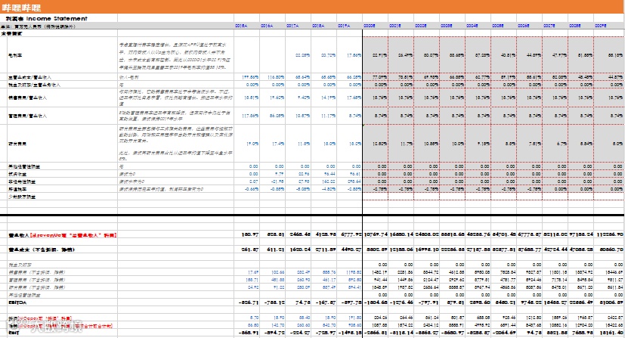The width and height of the screenshot is (625, 338).
Task: Select the EBIT cell under 2029E
Action: tap(609, 333)
